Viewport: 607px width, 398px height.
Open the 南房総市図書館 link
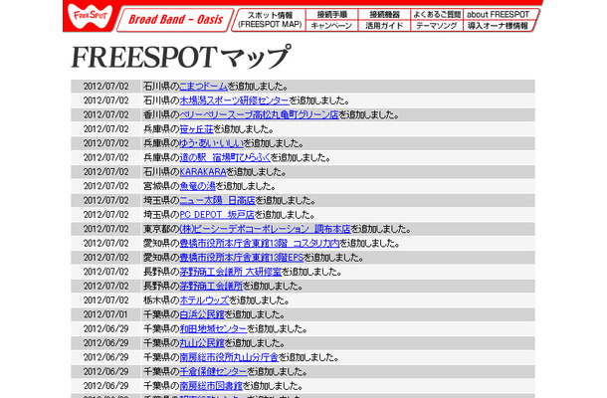[211, 386]
